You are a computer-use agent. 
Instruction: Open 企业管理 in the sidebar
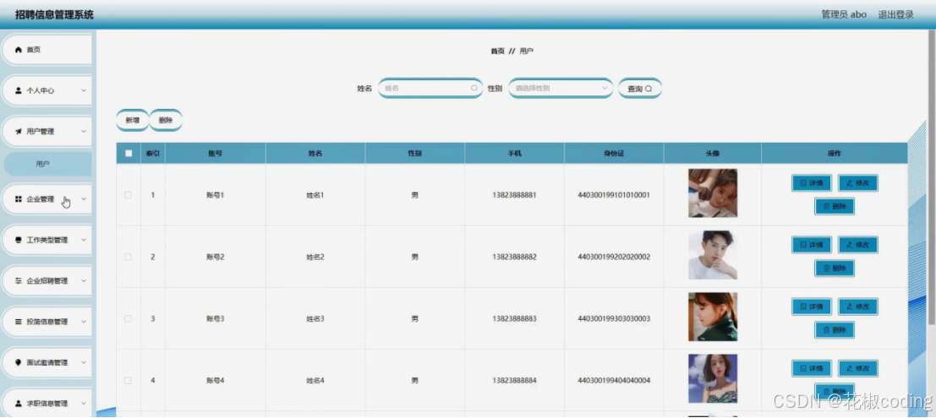pyautogui.click(x=47, y=199)
